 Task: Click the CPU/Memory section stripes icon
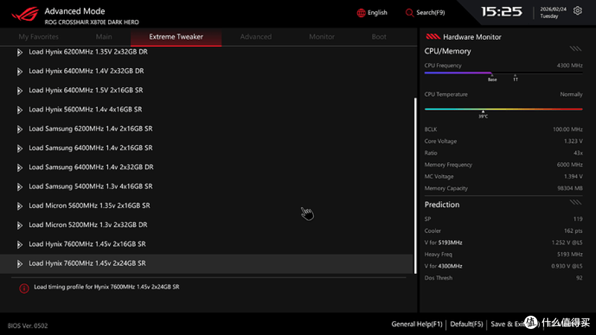click(x=575, y=48)
